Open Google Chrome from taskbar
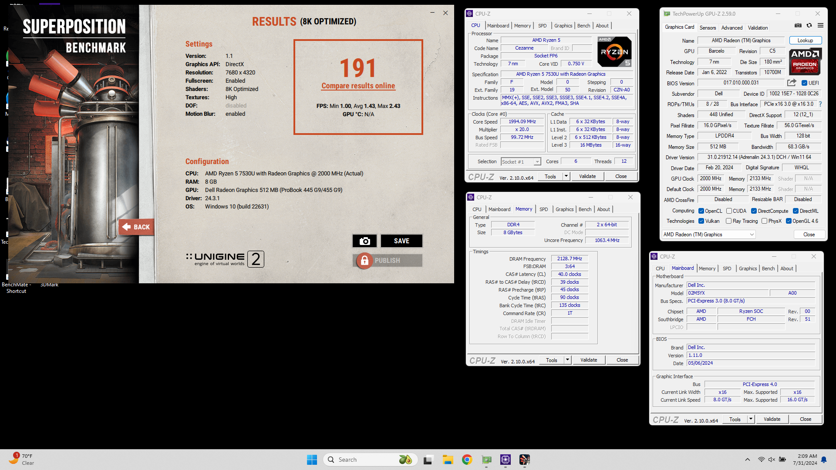Screen dimensions: 836x470 point(467,460)
